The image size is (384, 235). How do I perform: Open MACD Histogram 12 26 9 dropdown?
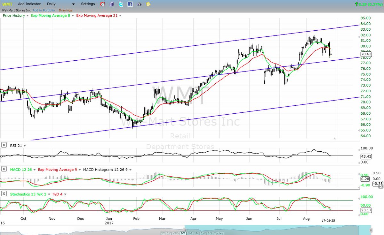(x=131, y=170)
